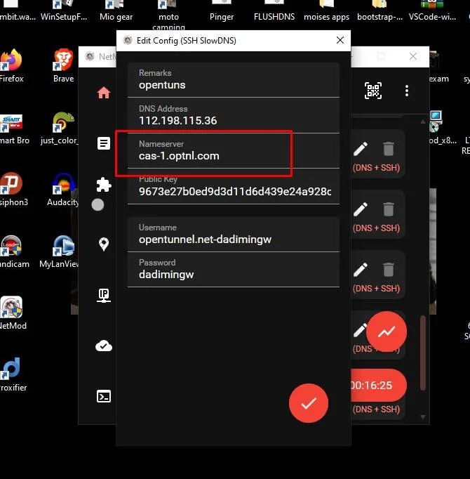
Task: Open Brave desktop shortcut
Action: 63,66
